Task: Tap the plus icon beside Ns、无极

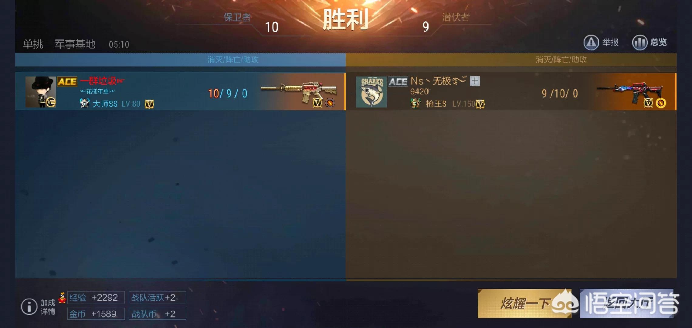Action: pyautogui.click(x=475, y=81)
